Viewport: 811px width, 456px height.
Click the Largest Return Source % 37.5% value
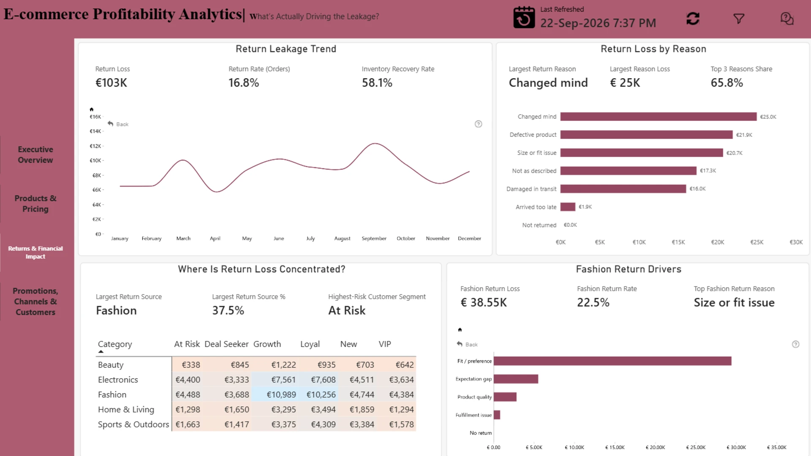[x=228, y=310]
